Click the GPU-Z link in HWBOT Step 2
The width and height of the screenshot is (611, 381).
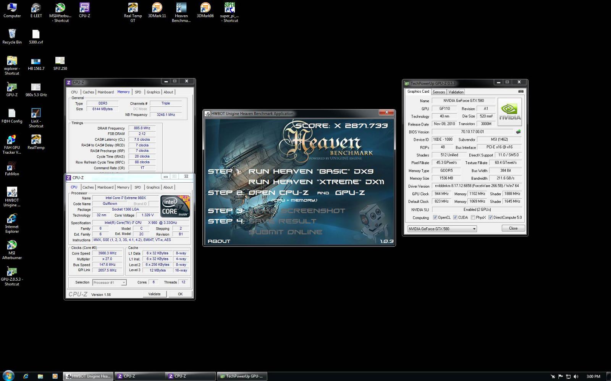click(350, 193)
